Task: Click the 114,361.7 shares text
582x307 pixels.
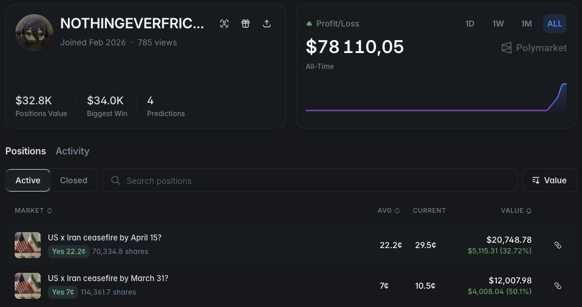Action: click(109, 292)
